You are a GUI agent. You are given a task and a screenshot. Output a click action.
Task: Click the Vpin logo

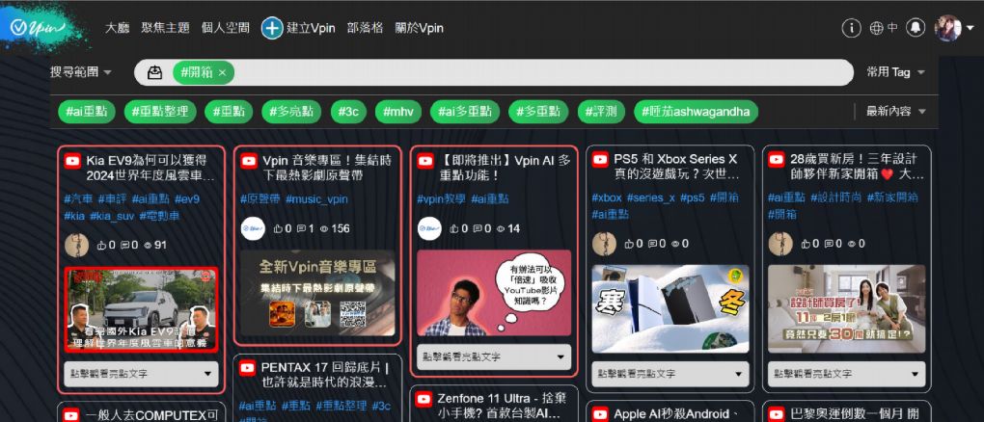coord(39,28)
